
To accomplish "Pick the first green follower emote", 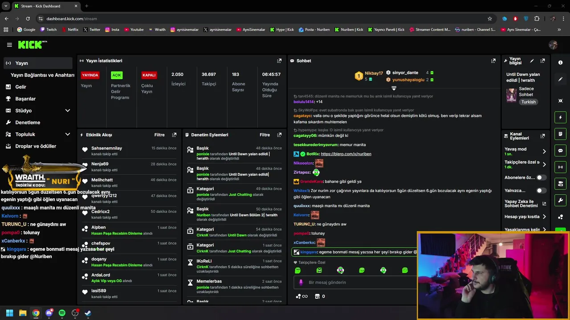I will [297, 270].
